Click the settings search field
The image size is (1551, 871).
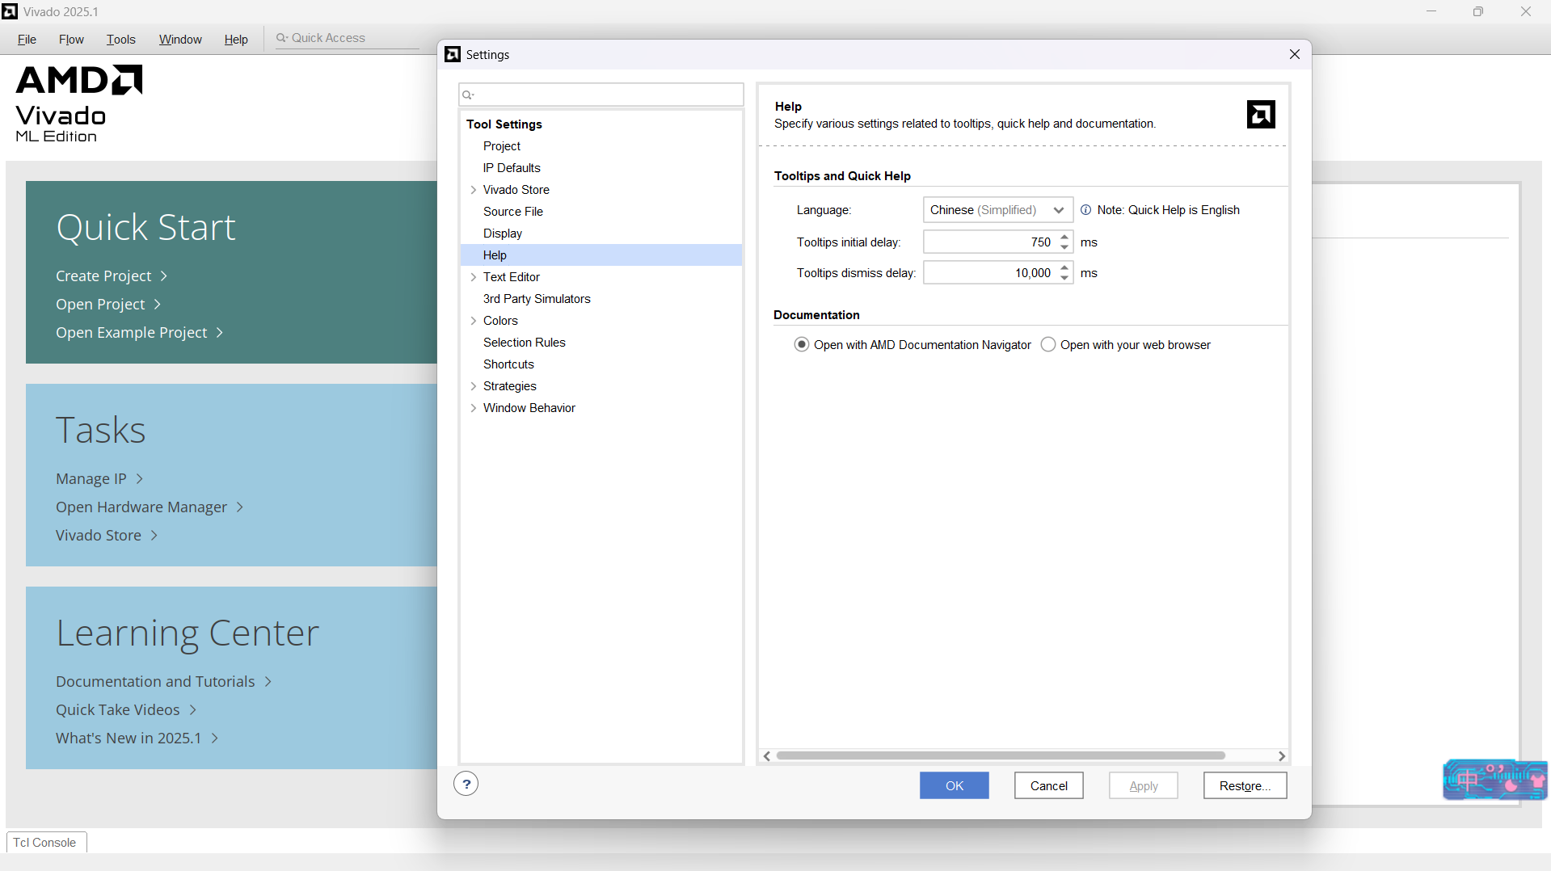tap(601, 95)
